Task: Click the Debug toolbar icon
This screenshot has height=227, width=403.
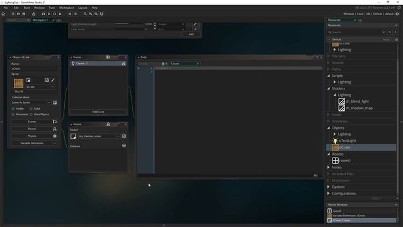Action: [x=43, y=14]
